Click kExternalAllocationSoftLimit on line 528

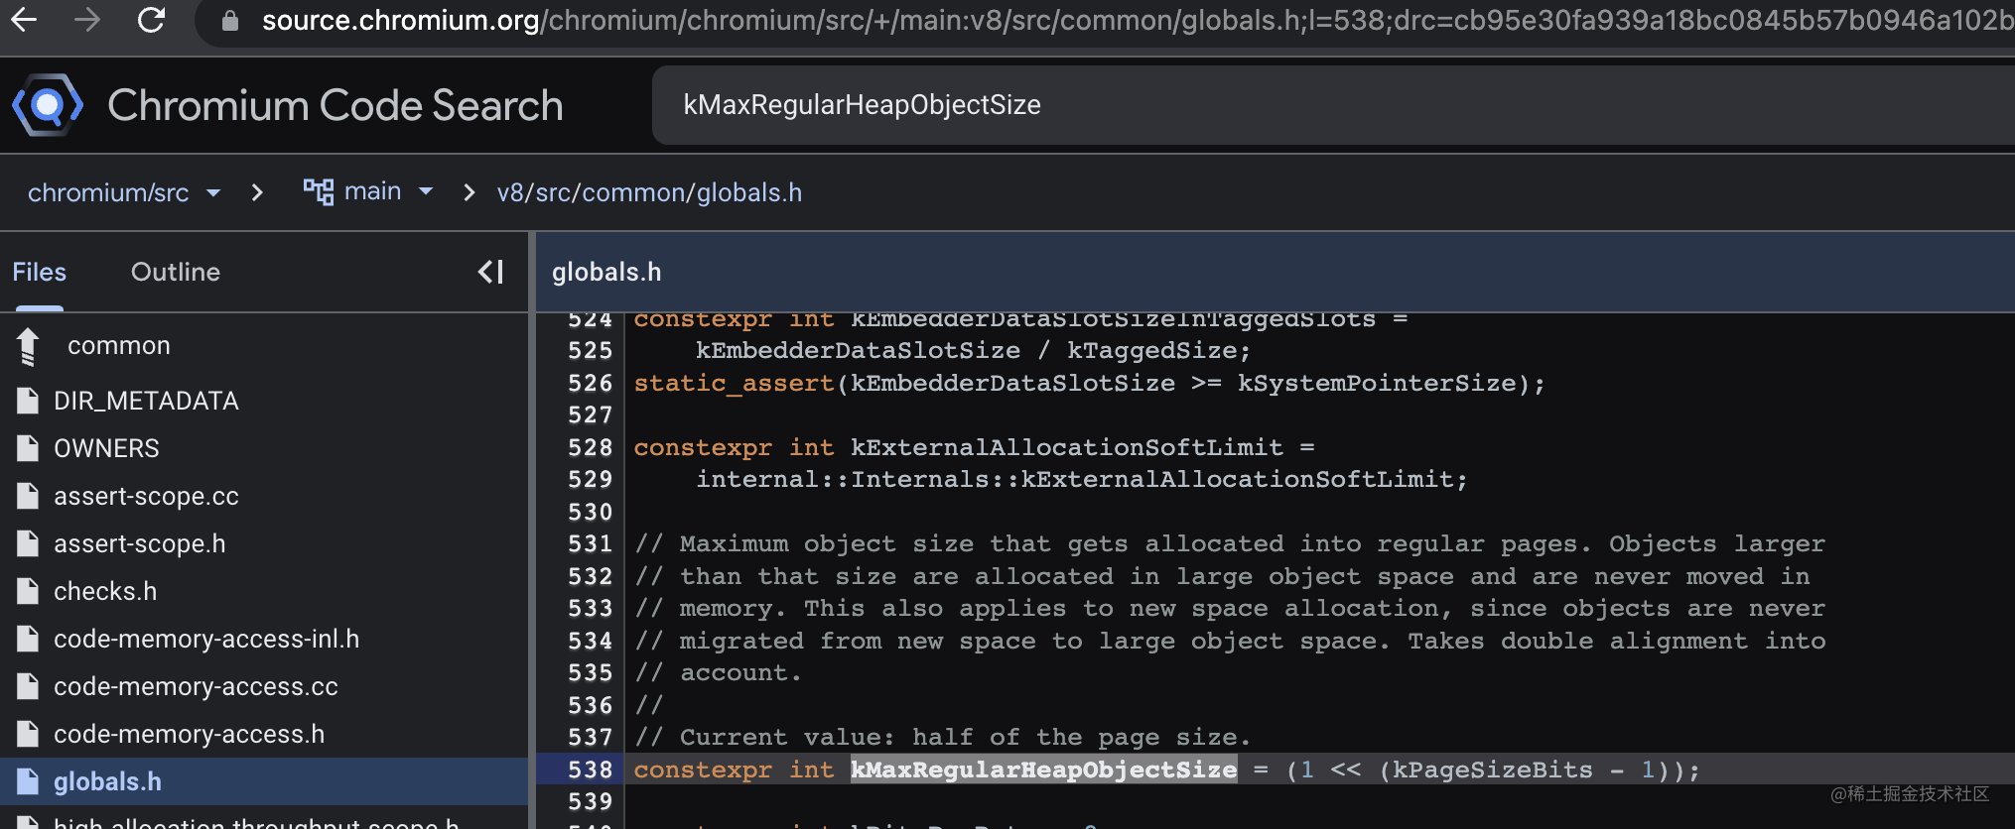pyautogui.click(x=1067, y=447)
